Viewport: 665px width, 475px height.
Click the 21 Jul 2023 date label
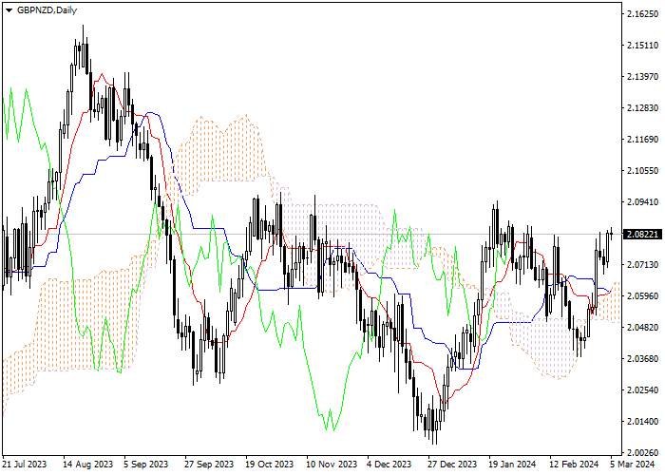pyautogui.click(x=25, y=465)
